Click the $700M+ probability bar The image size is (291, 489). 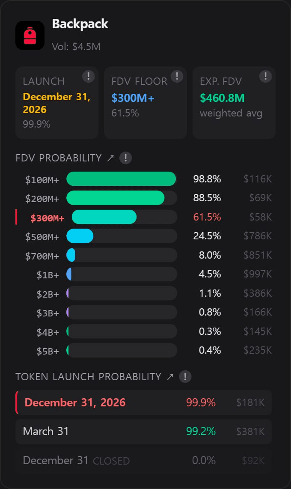pyautogui.click(x=122, y=255)
